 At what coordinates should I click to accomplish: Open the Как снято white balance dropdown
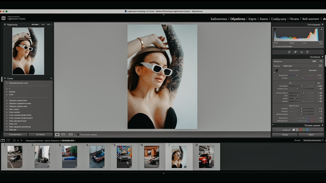pyautogui.click(x=313, y=70)
